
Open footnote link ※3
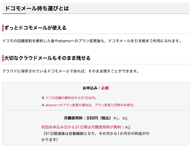pyautogui.click(x=129, y=127)
